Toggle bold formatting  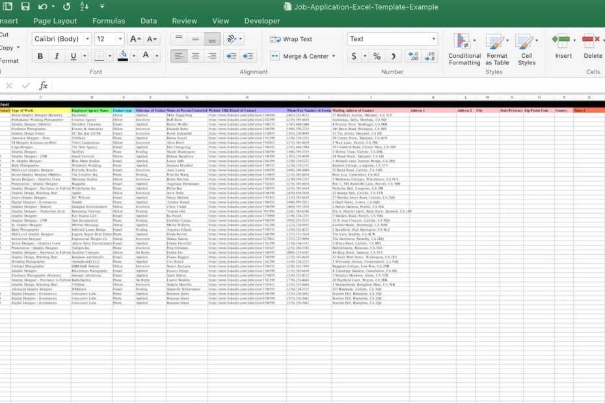(x=39, y=57)
